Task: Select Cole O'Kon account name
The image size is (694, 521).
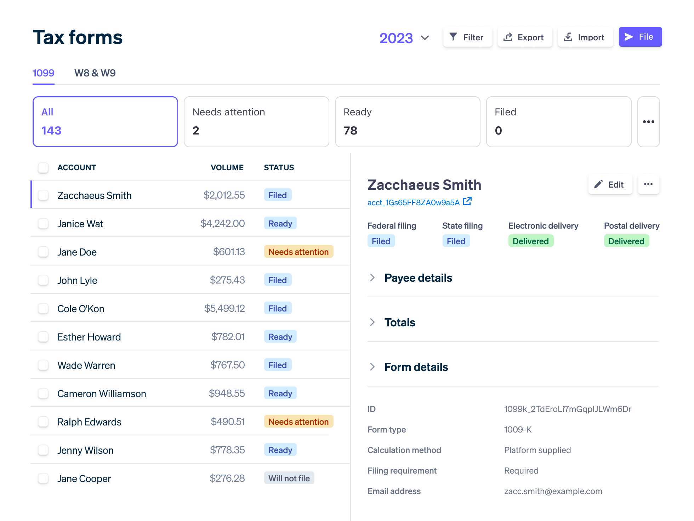Action: click(x=81, y=309)
